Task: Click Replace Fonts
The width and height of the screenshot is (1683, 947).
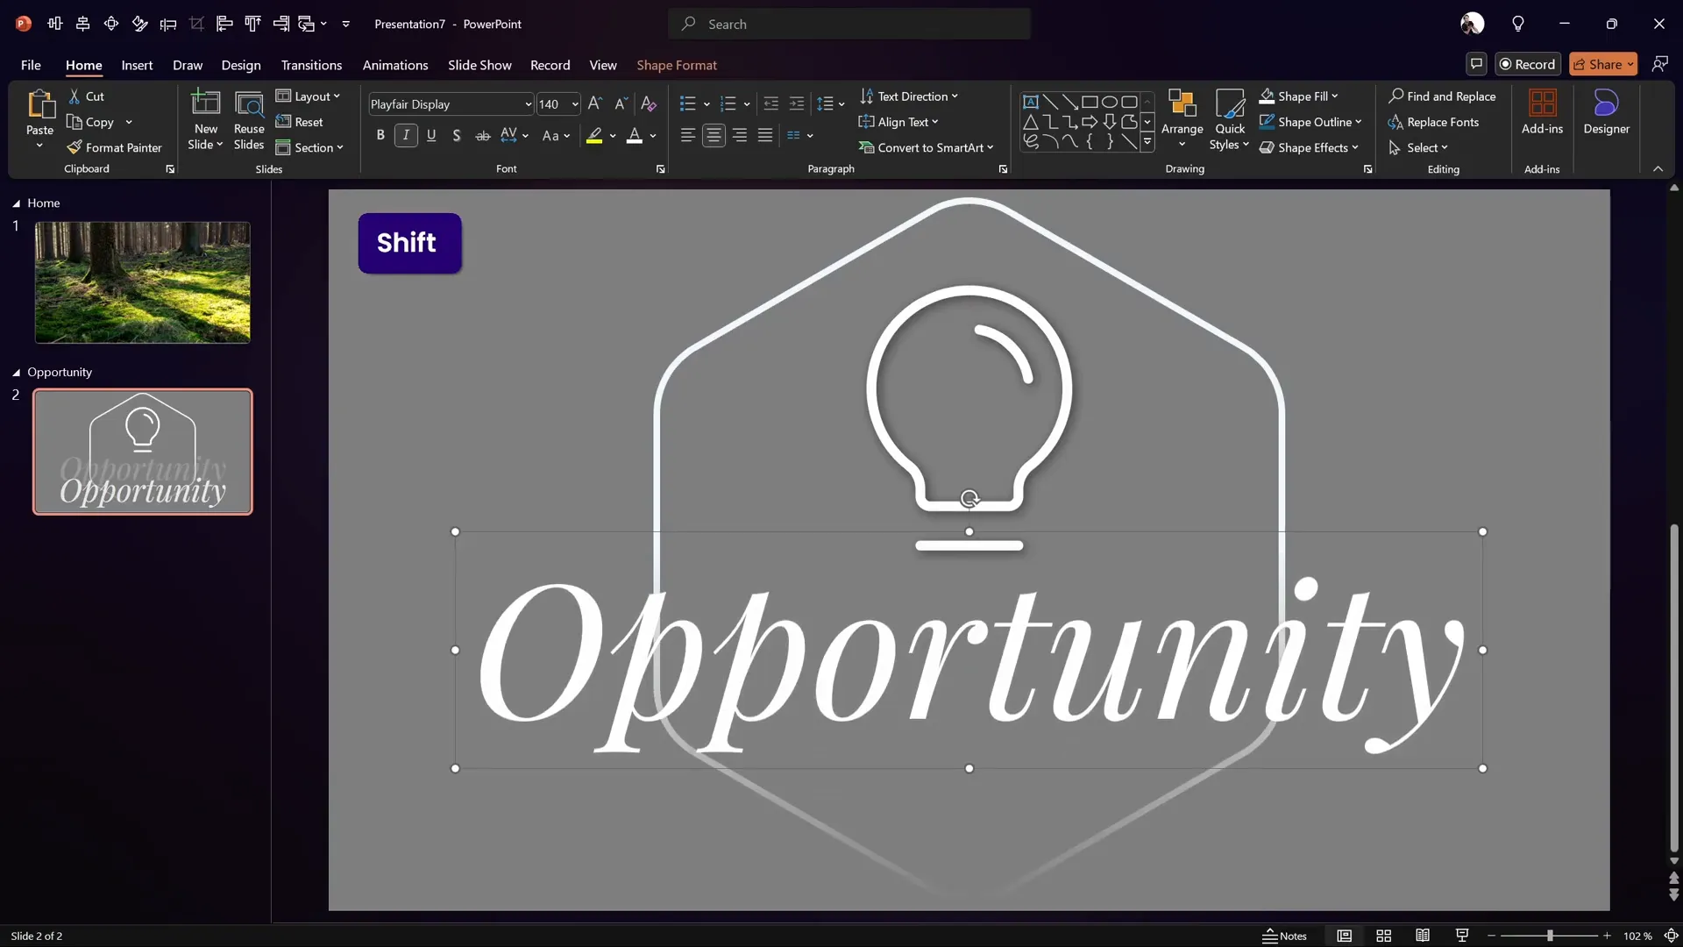Action: 1434,122
